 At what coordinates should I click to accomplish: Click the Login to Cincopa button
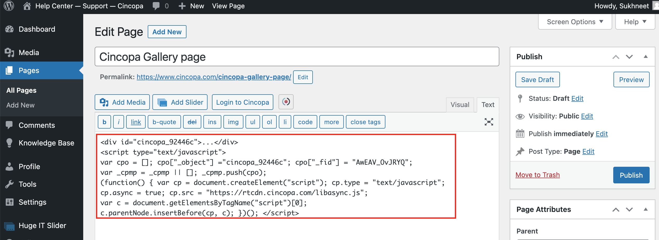point(243,102)
